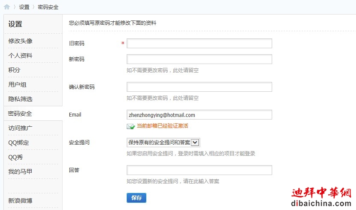Open 隐私筛选 settings
The height and width of the screenshot is (210, 356).
[20, 99]
